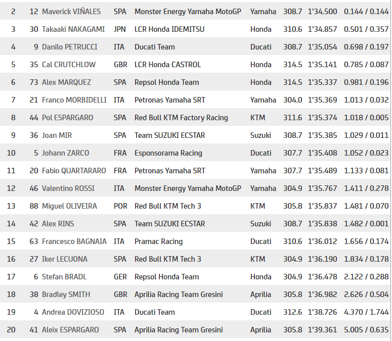The height and width of the screenshot is (341, 392).
Task: Select Andrea DOVIZIOSO rider name
Action: click(x=73, y=312)
